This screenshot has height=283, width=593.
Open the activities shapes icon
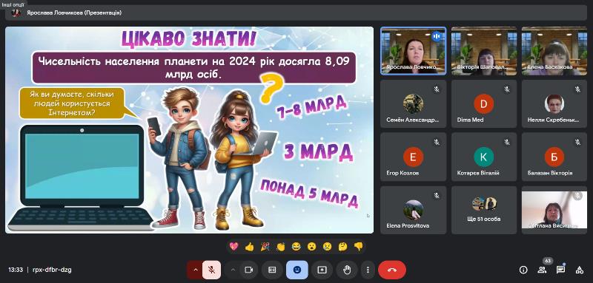[579, 270]
